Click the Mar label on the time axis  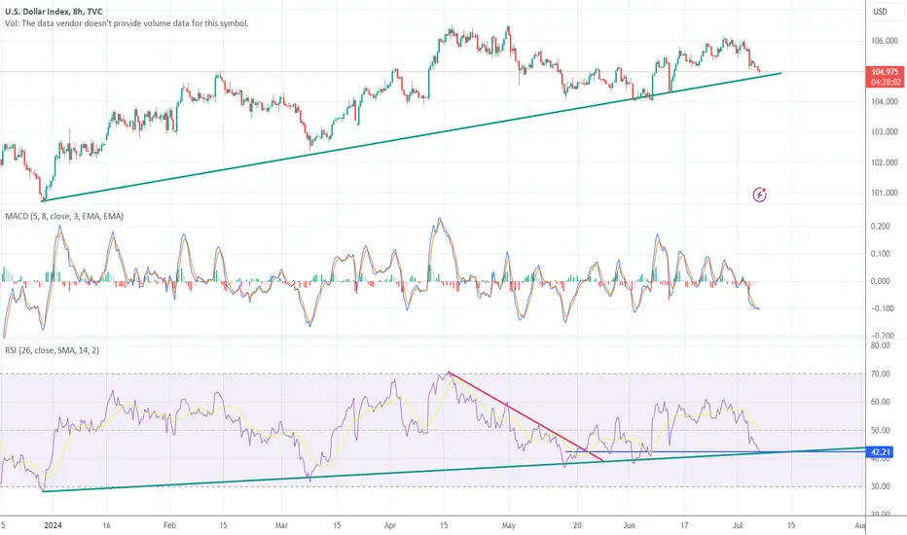coord(281,525)
